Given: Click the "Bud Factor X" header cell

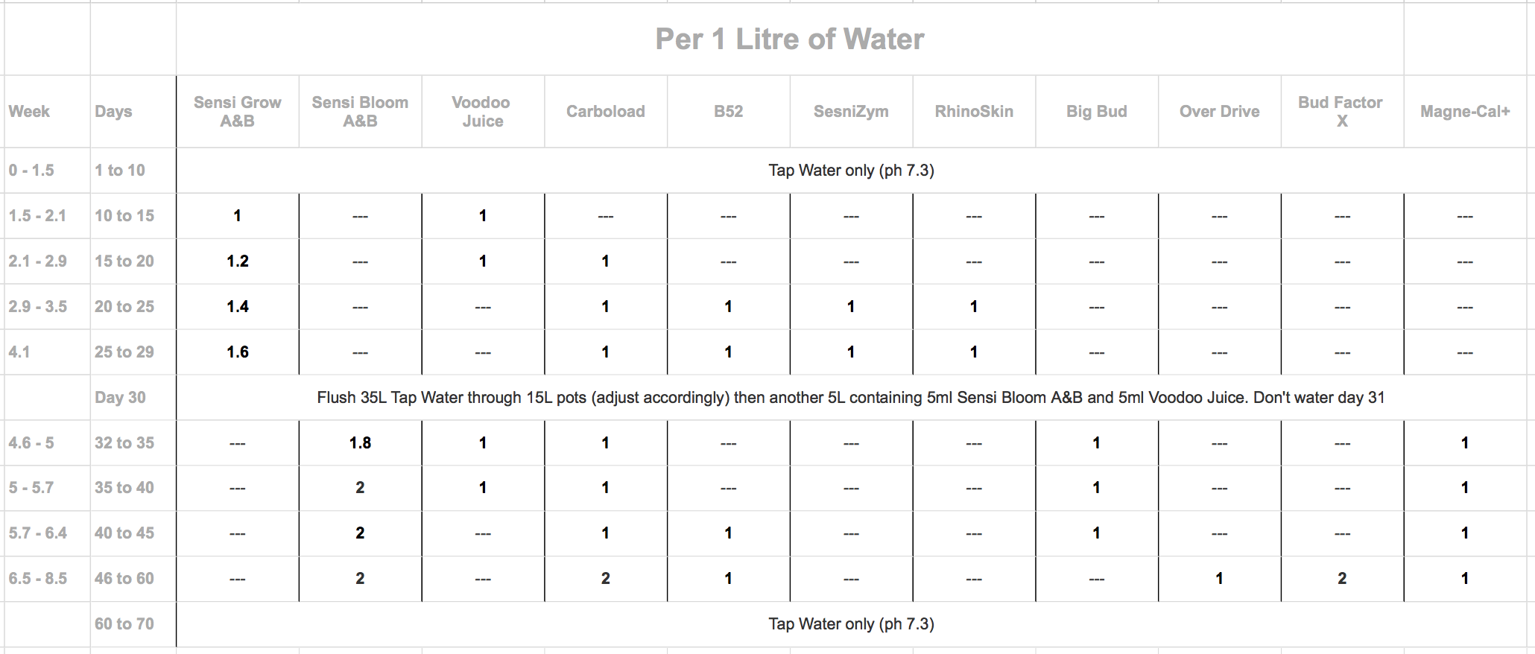Looking at the screenshot, I should tap(1341, 112).
